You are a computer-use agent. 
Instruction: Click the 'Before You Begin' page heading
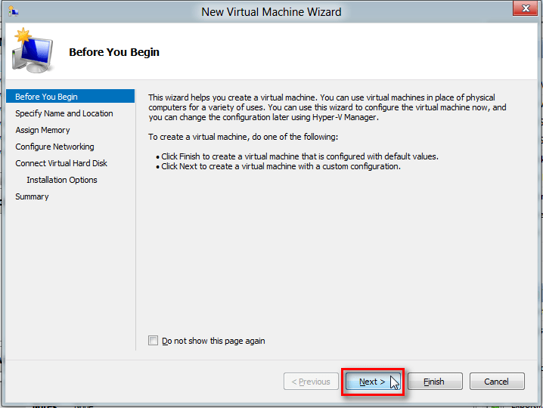click(114, 52)
